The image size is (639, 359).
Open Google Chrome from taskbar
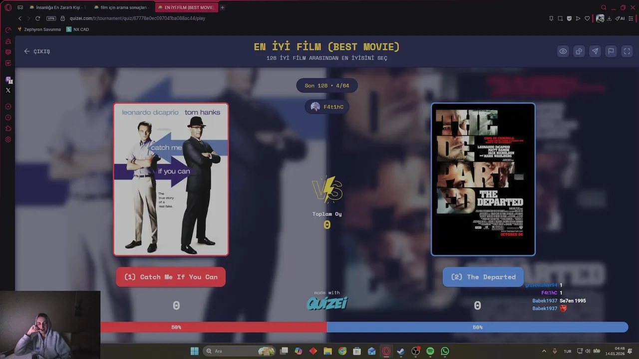[342, 351]
